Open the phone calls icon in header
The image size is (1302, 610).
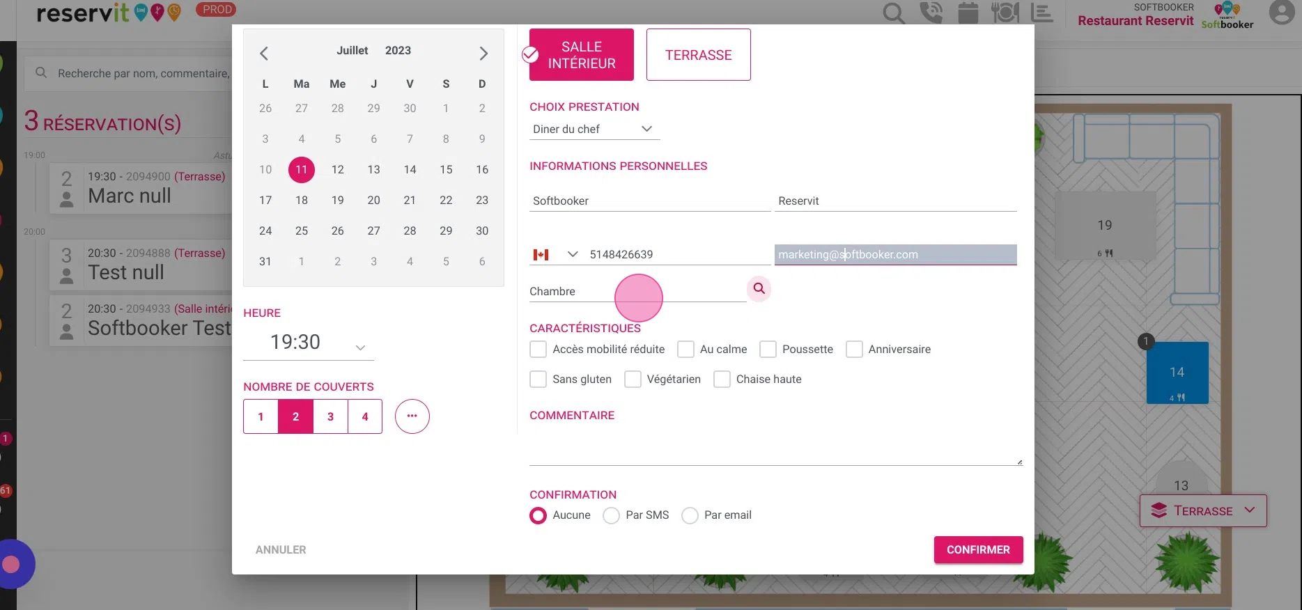[931, 13]
